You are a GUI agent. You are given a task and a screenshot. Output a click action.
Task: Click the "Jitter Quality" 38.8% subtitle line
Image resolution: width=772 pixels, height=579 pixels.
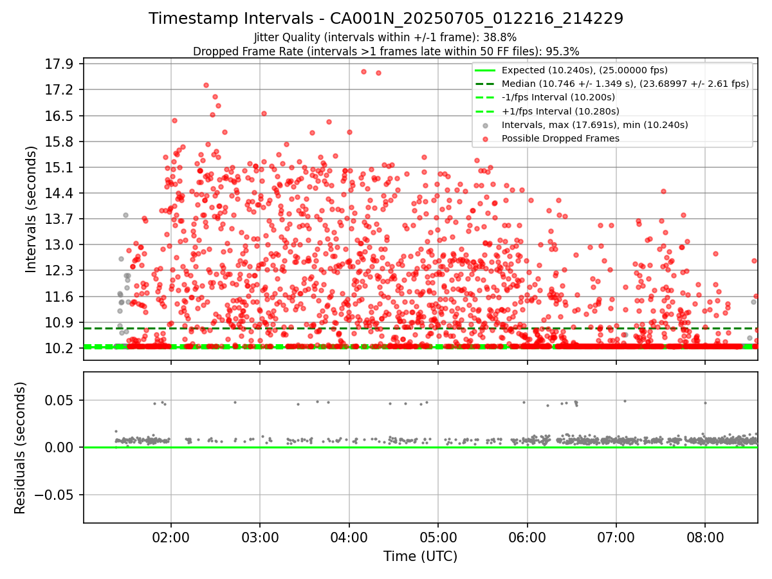pyautogui.click(x=385, y=37)
